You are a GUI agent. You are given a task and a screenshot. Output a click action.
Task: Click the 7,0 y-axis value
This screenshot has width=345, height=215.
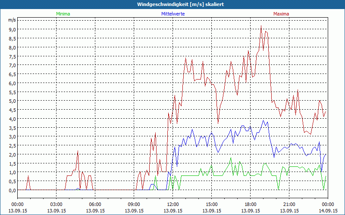(x=13, y=65)
